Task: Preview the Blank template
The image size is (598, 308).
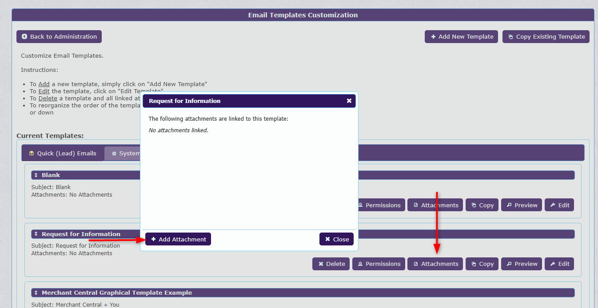Action: pyautogui.click(x=522, y=205)
